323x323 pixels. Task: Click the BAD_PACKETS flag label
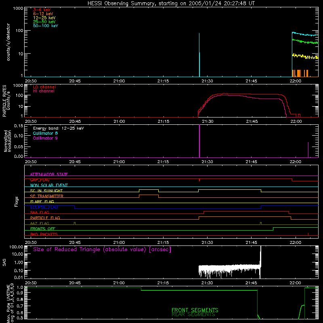44,234
